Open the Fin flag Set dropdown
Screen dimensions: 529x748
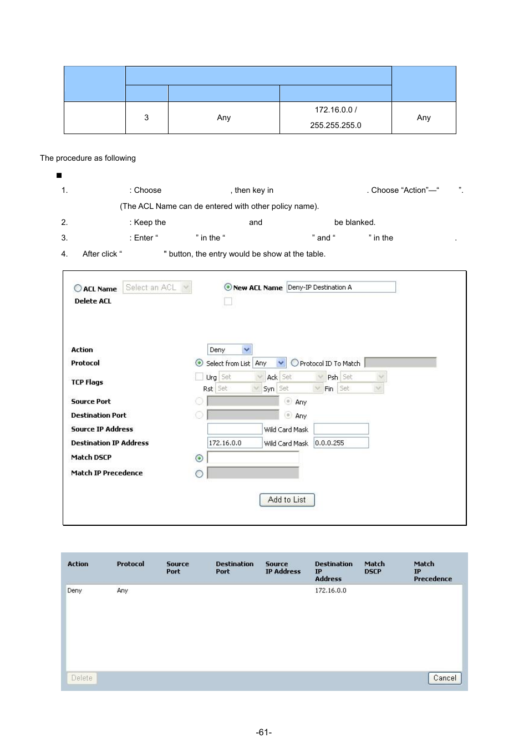[360, 388]
